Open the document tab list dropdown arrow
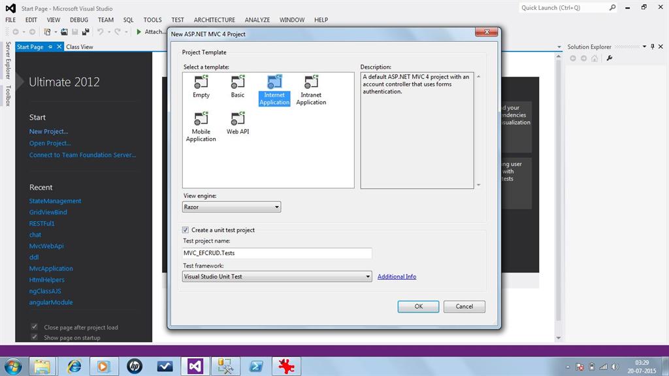Image resolution: width=669 pixels, height=376 pixels. coord(559,47)
